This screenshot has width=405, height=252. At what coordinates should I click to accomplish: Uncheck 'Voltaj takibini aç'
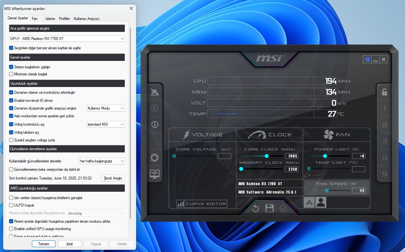coord(11,132)
